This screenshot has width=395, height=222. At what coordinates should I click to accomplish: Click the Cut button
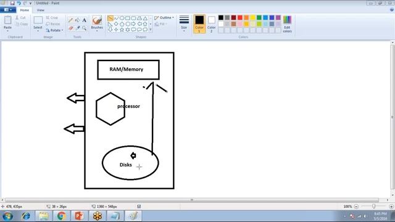point(20,18)
